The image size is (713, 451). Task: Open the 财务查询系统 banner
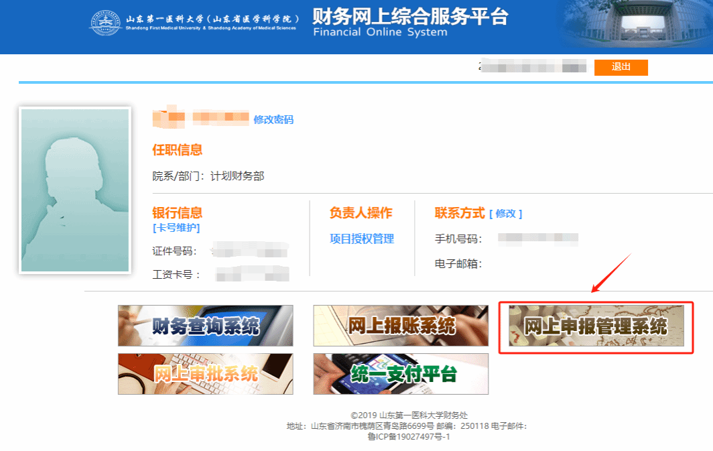(205, 326)
